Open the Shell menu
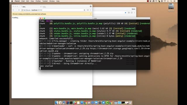This screenshot has width=187, height=105. 23,1
